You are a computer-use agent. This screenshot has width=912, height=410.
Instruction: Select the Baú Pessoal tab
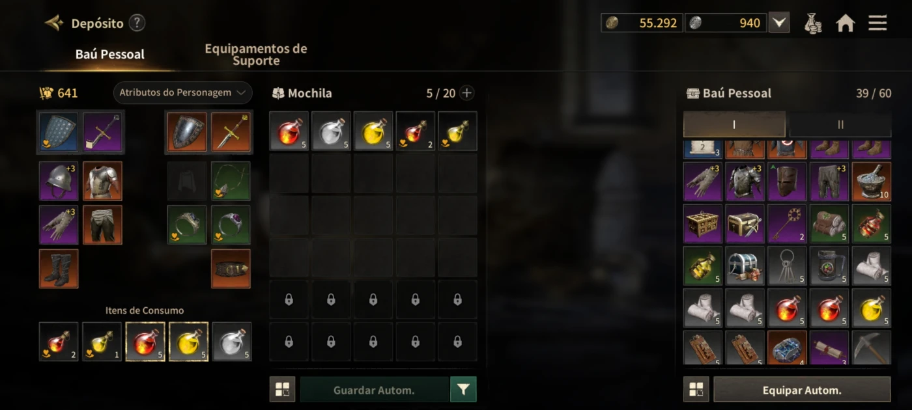point(110,55)
